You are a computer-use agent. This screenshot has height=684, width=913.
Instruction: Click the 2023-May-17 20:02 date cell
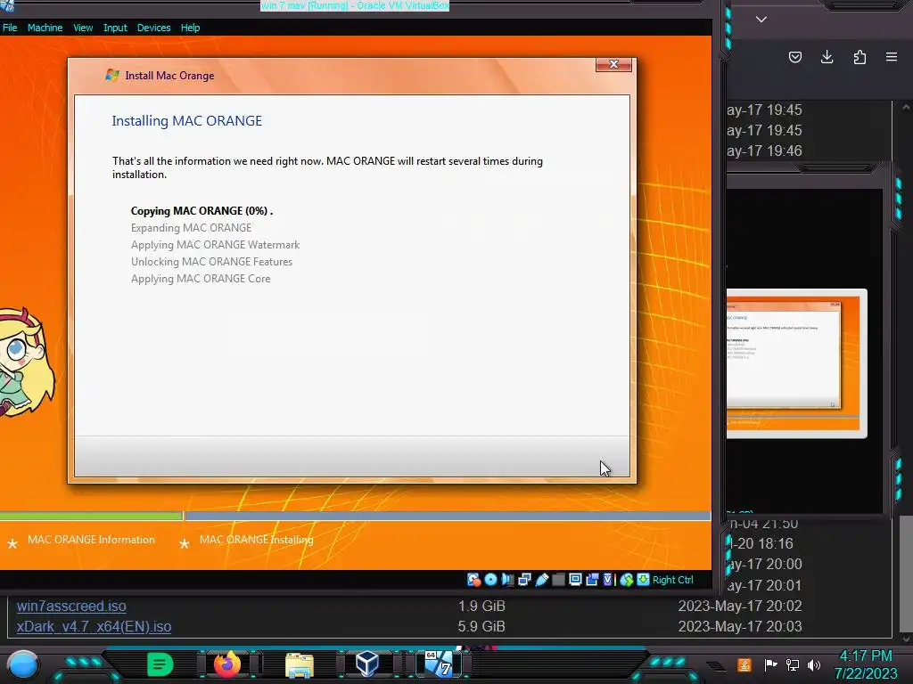(739, 606)
